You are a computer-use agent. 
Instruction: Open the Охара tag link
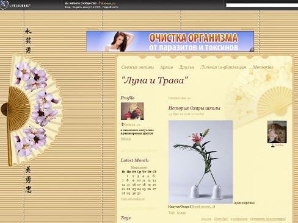[x=181, y=213]
